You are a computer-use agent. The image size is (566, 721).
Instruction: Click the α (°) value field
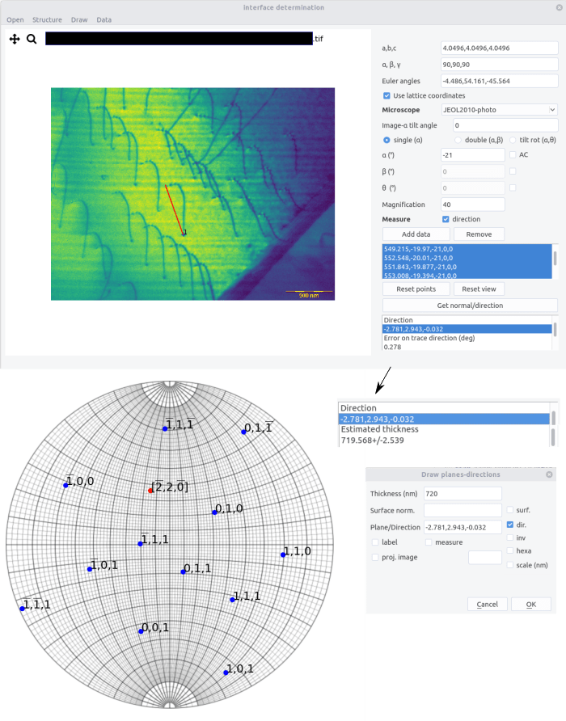click(472, 155)
